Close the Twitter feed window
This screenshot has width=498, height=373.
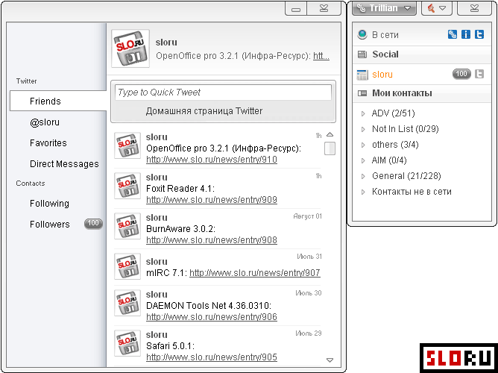(324, 8)
